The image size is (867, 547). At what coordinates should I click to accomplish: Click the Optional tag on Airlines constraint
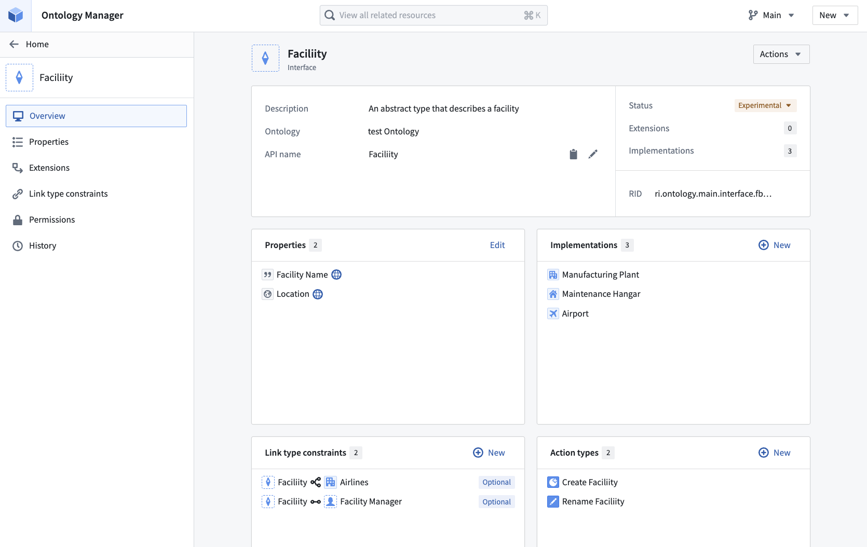pyautogui.click(x=496, y=482)
